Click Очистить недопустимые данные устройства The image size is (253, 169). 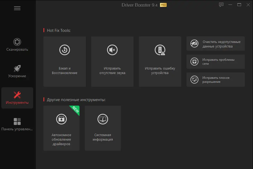click(x=215, y=43)
